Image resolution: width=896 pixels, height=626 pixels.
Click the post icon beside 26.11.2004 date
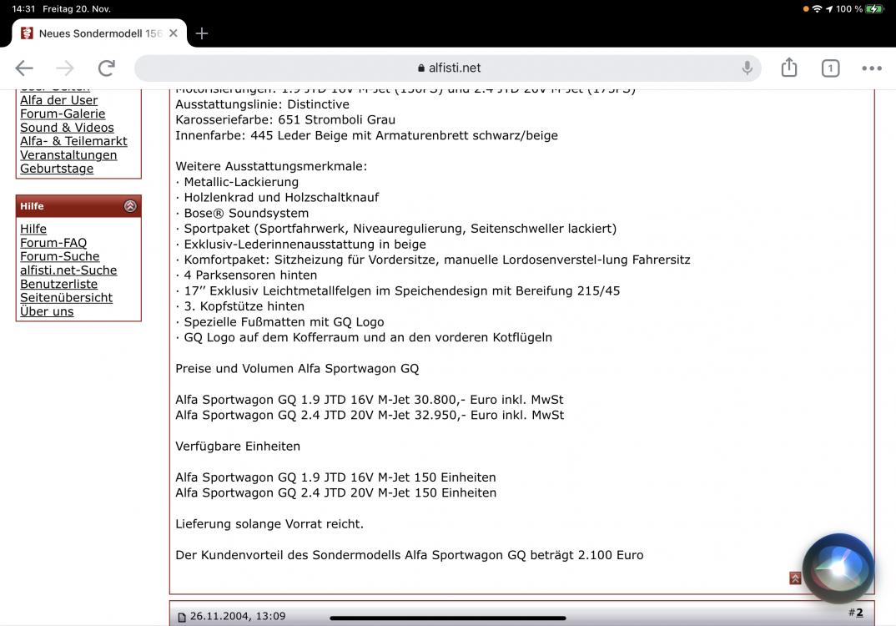click(182, 617)
